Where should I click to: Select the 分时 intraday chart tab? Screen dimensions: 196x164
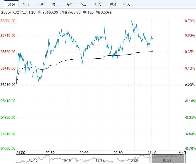11,4
